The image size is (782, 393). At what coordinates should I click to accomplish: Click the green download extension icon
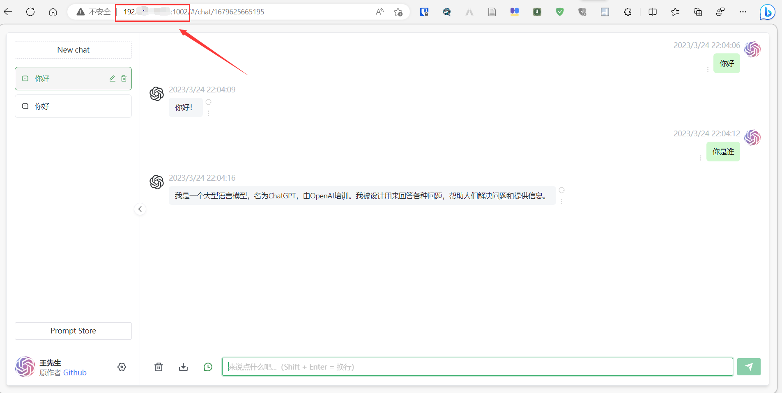[537, 12]
